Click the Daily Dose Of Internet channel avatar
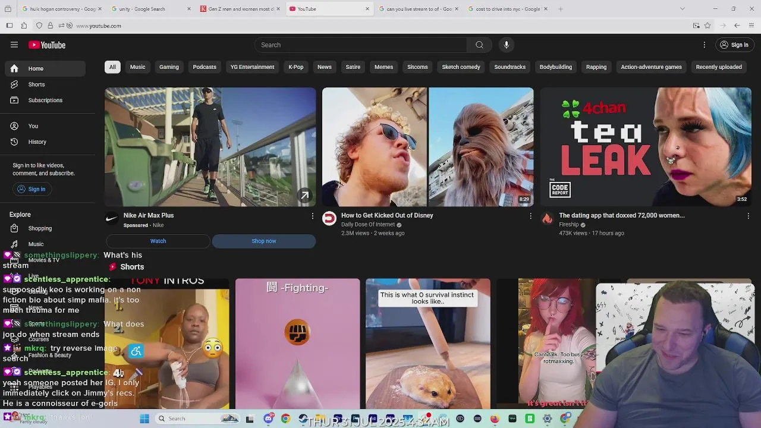Viewport: 761px width, 428px height. 329,219
